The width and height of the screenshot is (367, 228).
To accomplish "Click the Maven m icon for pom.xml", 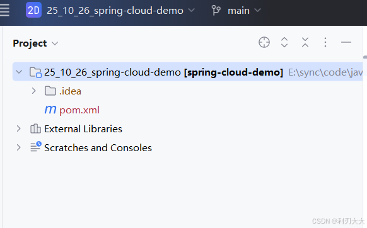I will pos(50,110).
